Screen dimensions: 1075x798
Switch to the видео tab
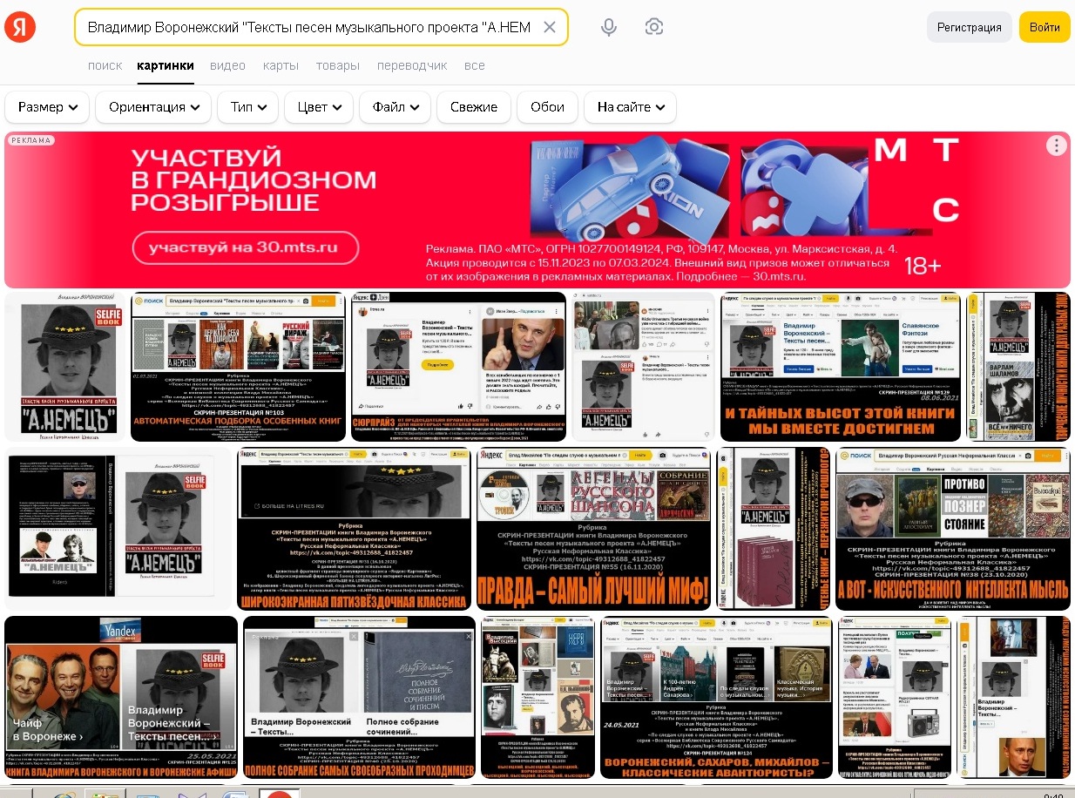pyautogui.click(x=227, y=65)
